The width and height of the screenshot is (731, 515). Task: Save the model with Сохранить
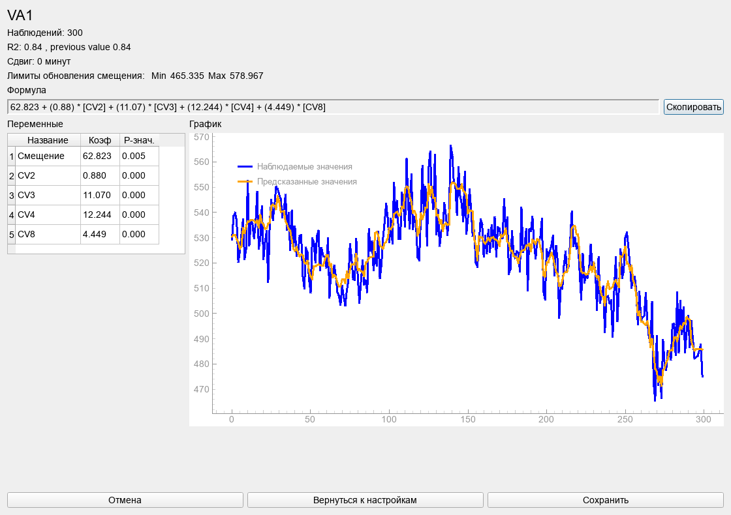coord(606,500)
